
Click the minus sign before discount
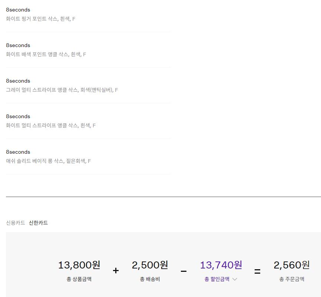[183, 271]
